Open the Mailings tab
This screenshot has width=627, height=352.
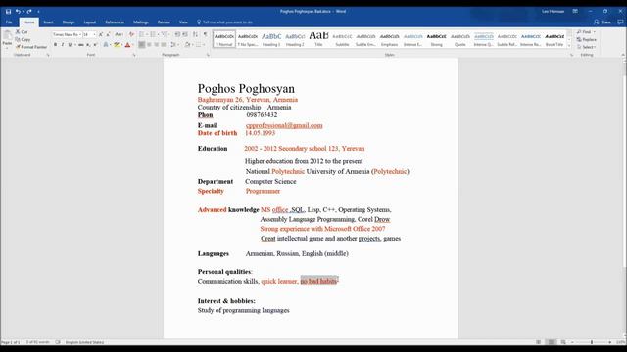[141, 22]
